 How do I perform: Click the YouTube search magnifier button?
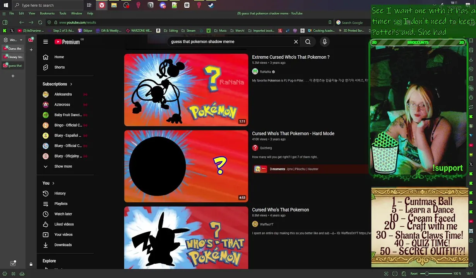(x=308, y=42)
